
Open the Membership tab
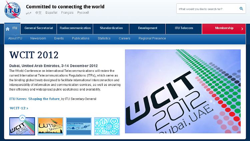coord(224,29)
